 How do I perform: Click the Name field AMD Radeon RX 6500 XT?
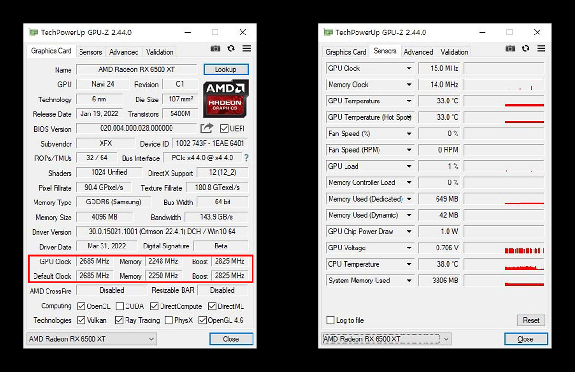pyautogui.click(x=137, y=69)
